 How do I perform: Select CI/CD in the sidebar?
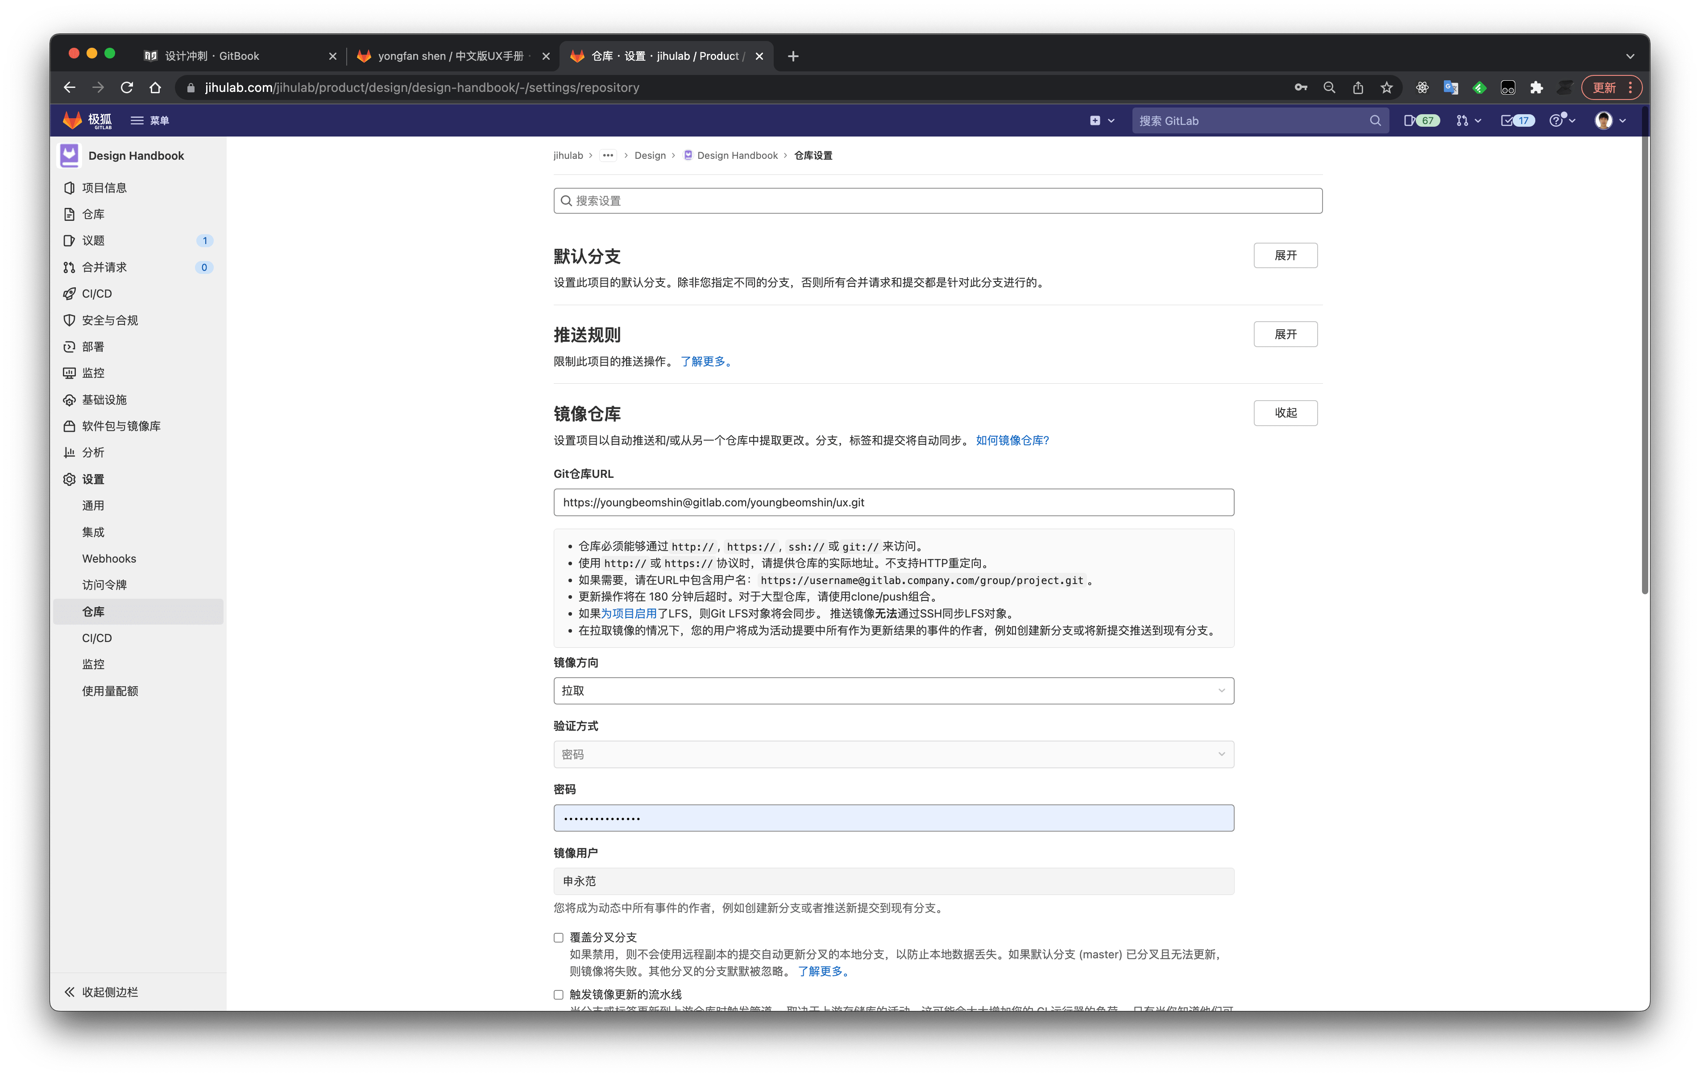click(x=97, y=294)
